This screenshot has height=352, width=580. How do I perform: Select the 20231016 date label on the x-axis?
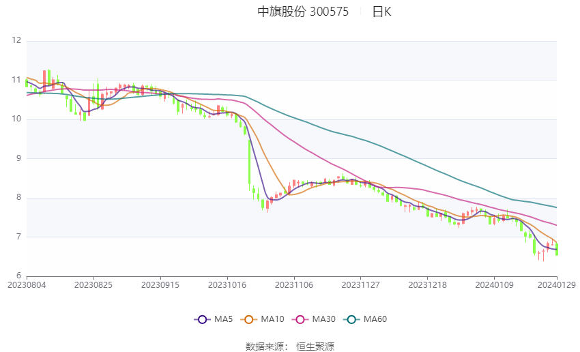pyautogui.click(x=227, y=284)
